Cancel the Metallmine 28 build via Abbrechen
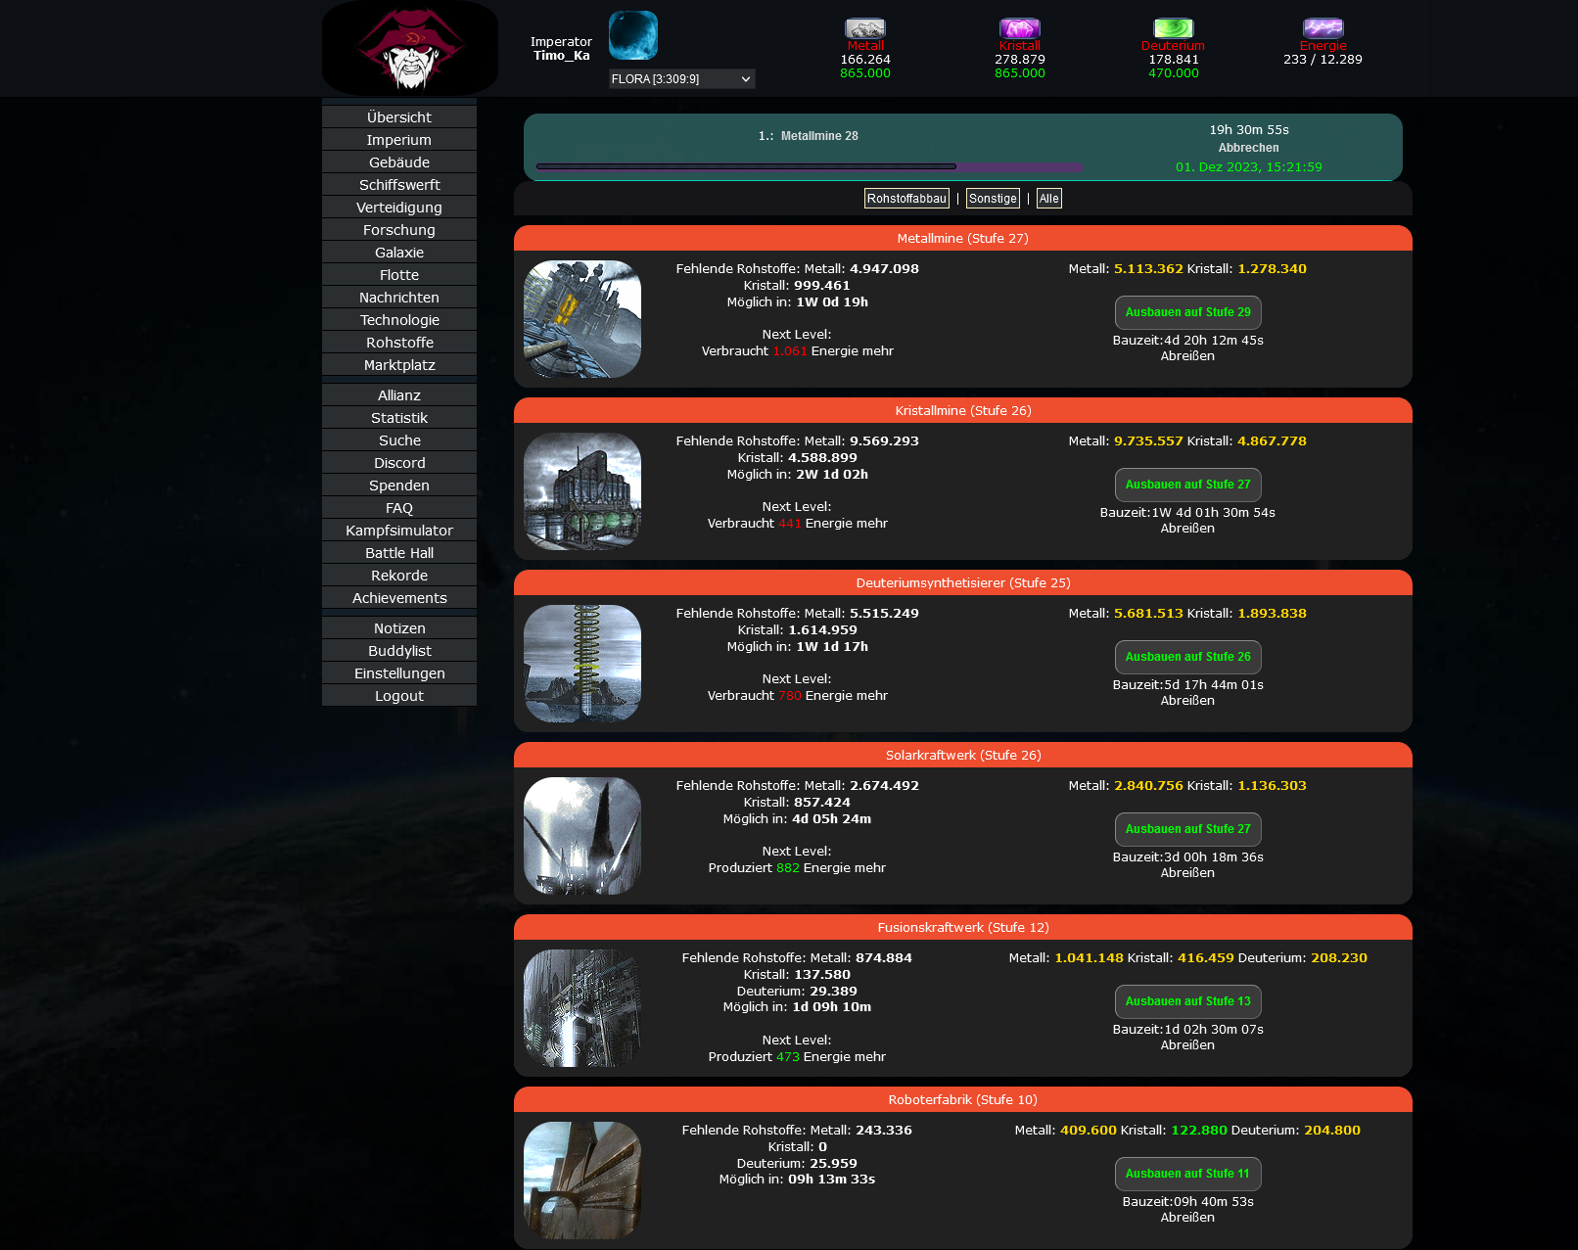Image resolution: width=1578 pixels, height=1250 pixels. click(x=1248, y=148)
